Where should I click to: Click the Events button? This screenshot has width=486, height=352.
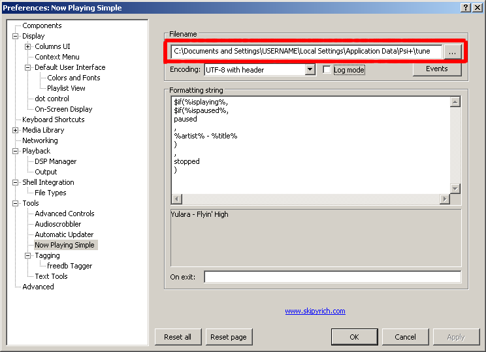pos(436,69)
